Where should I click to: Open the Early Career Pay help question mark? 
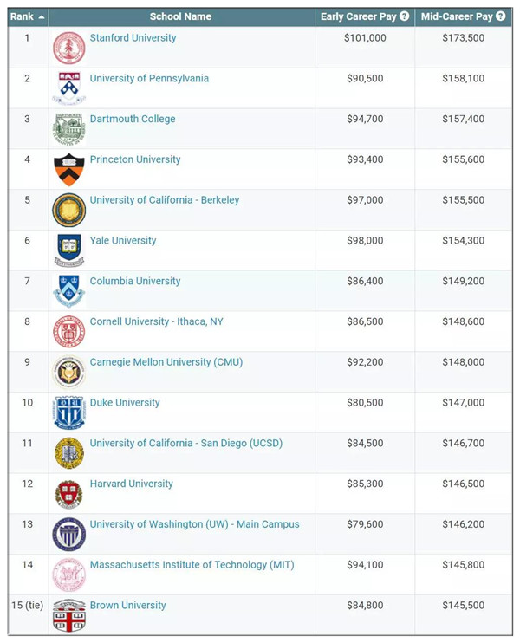click(x=405, y=16)
